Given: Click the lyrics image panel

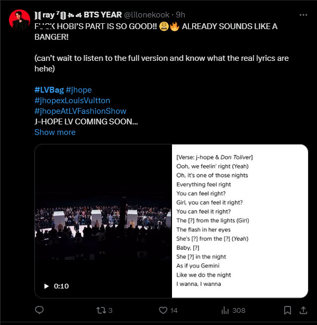Looking at the screenshot, I should point(240,221).
